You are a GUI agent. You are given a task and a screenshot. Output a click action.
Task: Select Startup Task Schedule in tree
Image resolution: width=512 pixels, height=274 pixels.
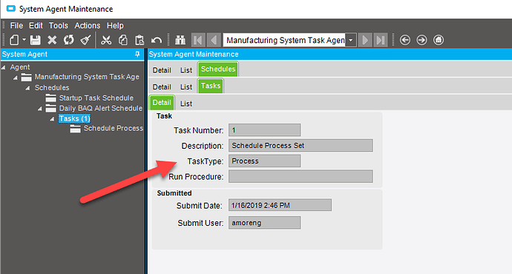96,98
